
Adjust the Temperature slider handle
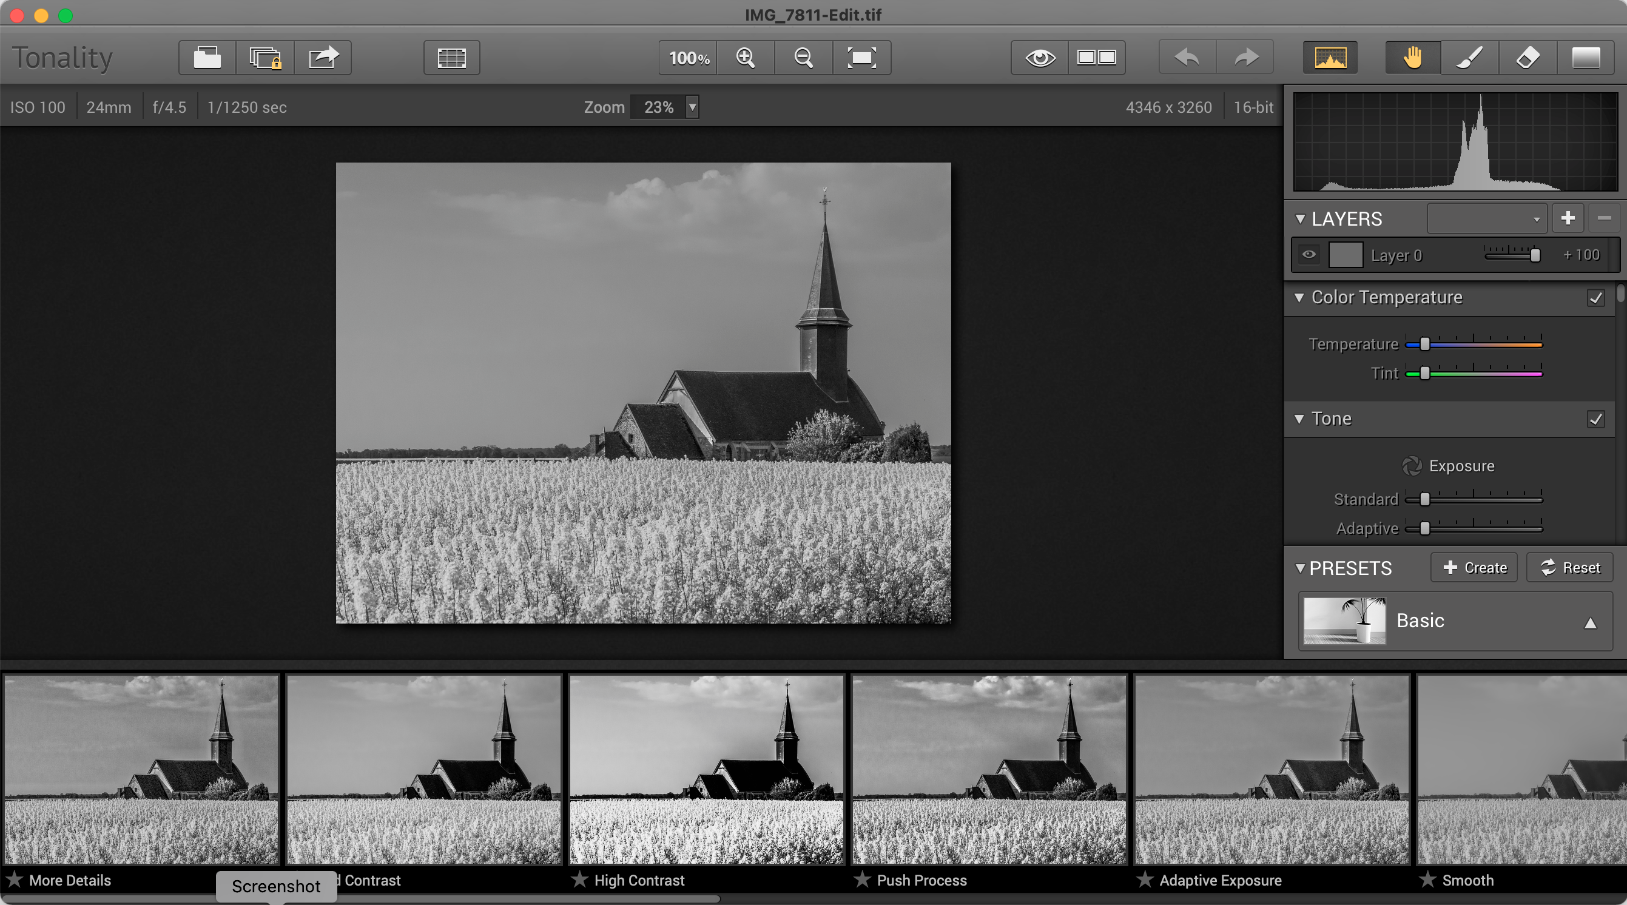[x=1424, y=343]
